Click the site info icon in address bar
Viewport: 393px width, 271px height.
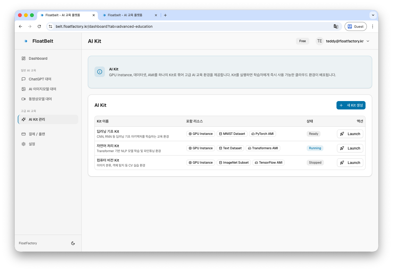[51, 26]
